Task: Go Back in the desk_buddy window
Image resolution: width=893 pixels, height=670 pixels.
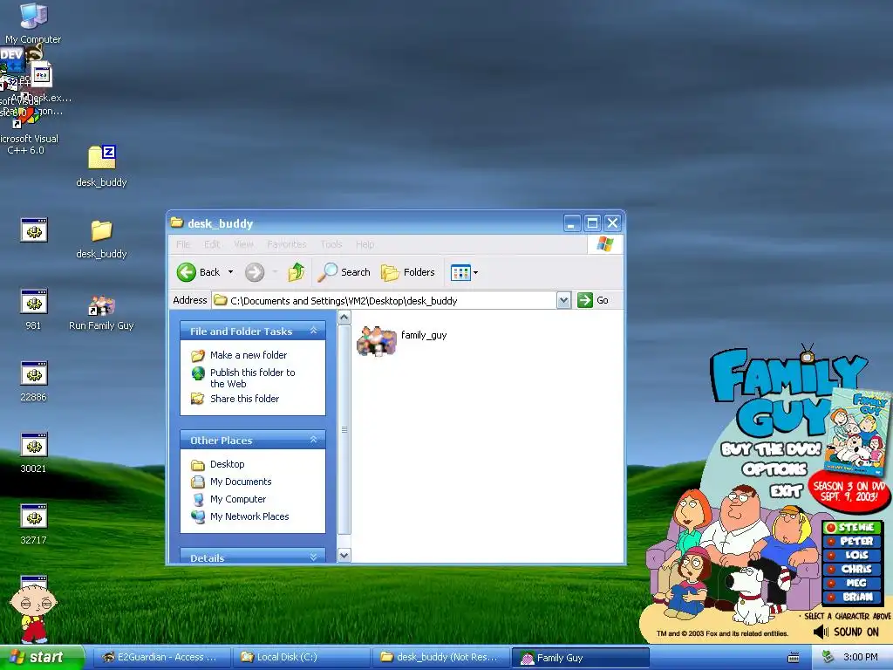Action: [198, 272]
